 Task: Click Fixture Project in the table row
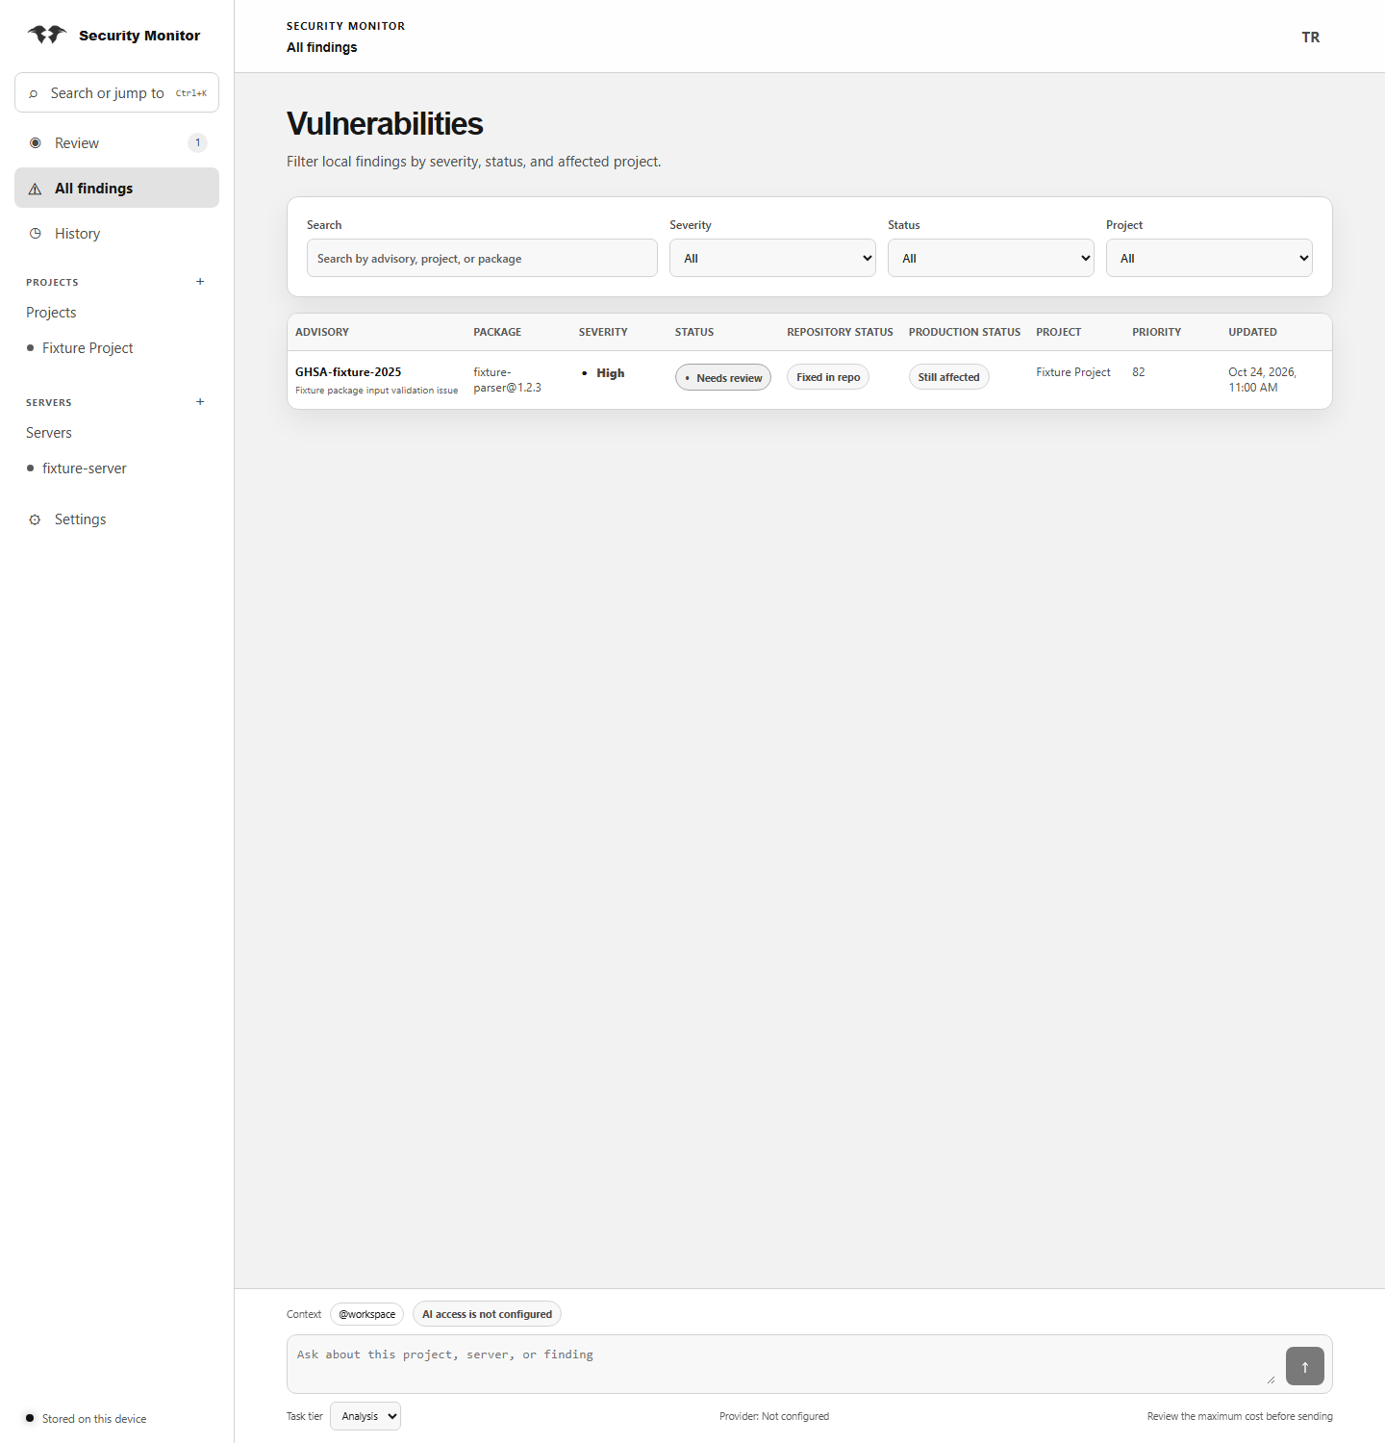[x=1073, y=372]
